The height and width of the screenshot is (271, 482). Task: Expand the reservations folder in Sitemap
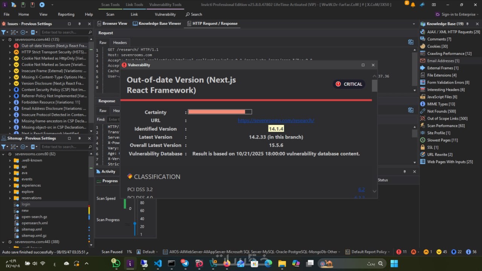tap(10, 198)
